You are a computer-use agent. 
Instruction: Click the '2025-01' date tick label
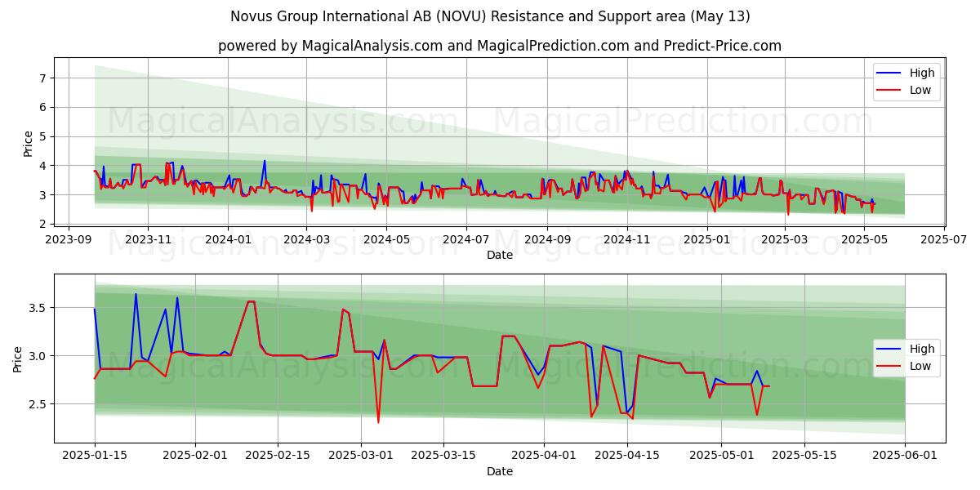click(x=707, y=239)
